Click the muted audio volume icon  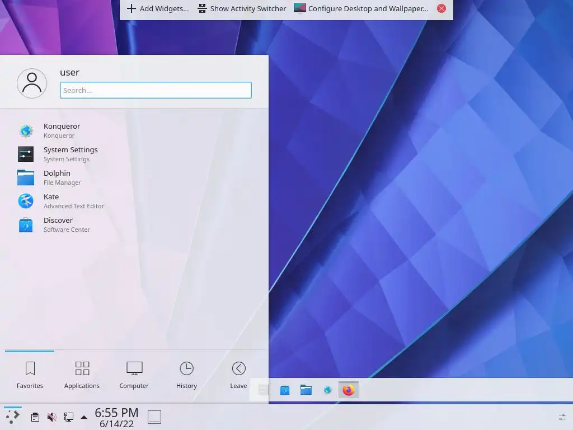(x=52, y=417)
